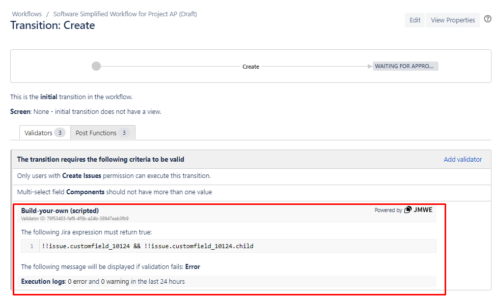Select the gray start node in the workflow diagram

(x=96, y=66)
